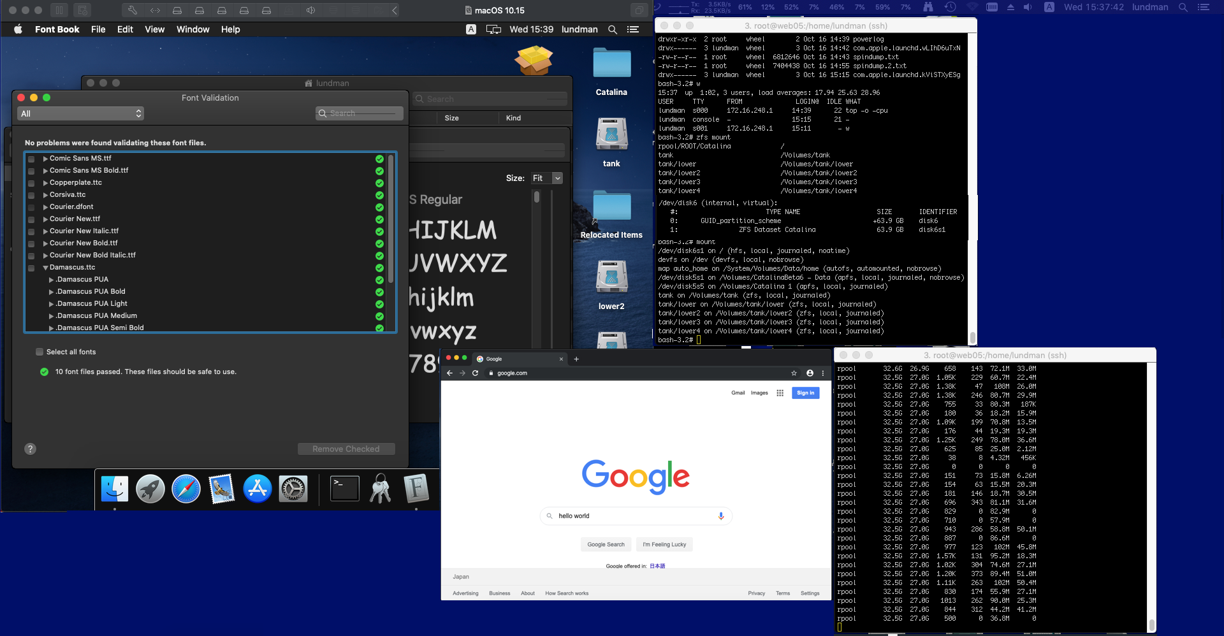Viewport: 1224px width, 636px height.
Task: Open App Store icon in Dock
Action: pos(258,489)
